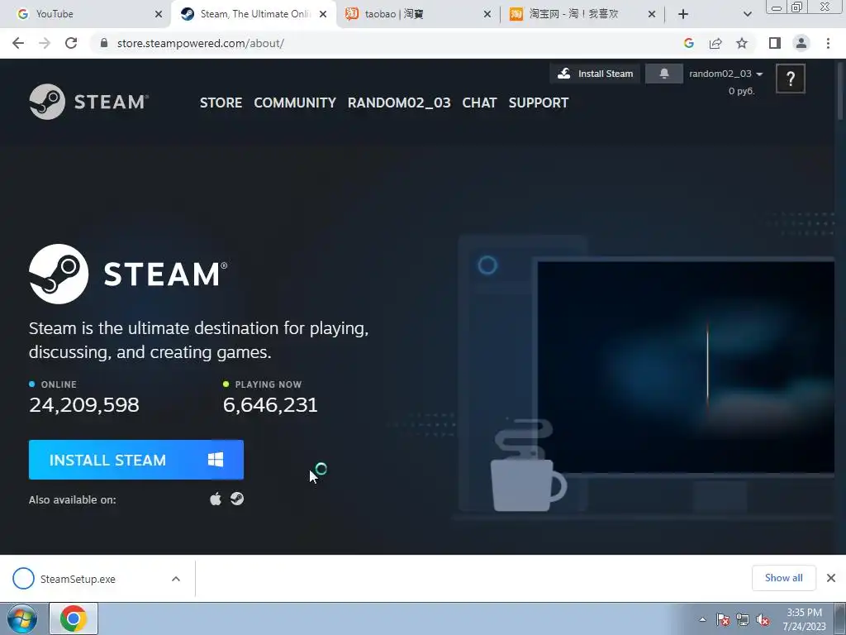Viewport: 846px width, 635px height.
Task: Reload the Steam page
Action: 71,43
